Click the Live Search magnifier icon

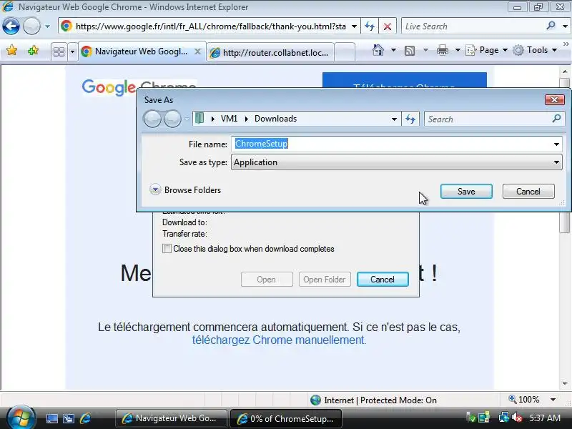pos(551,26)
